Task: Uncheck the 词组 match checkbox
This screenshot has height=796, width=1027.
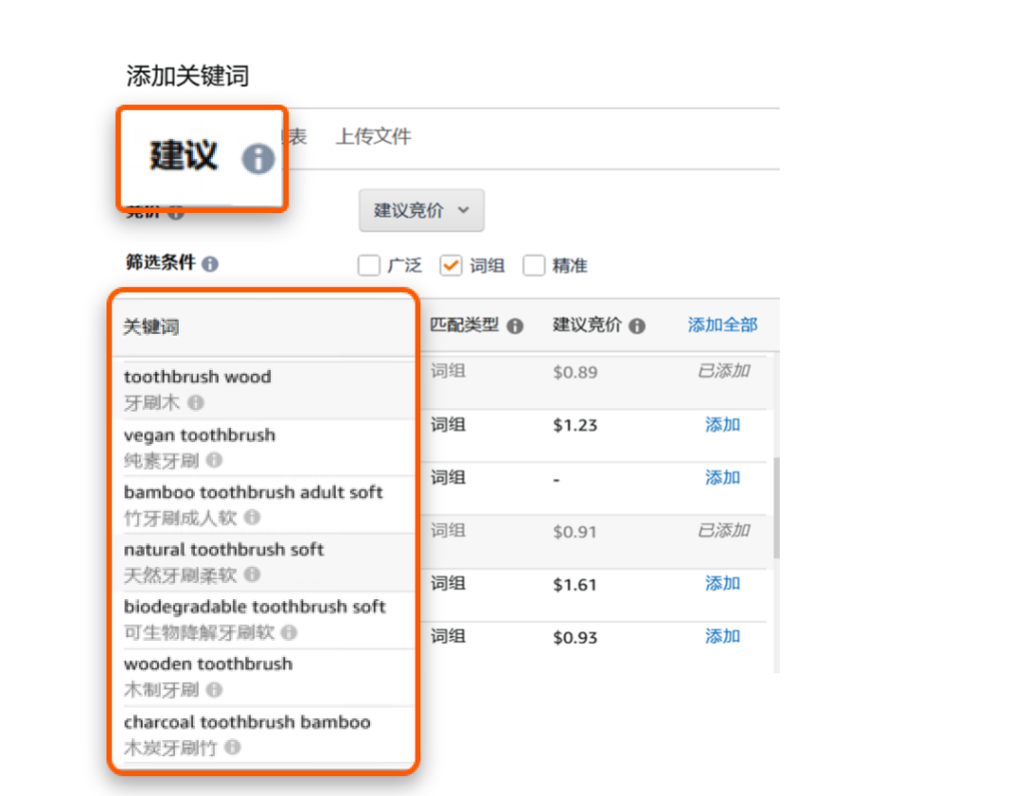Action: coord(450,265)
